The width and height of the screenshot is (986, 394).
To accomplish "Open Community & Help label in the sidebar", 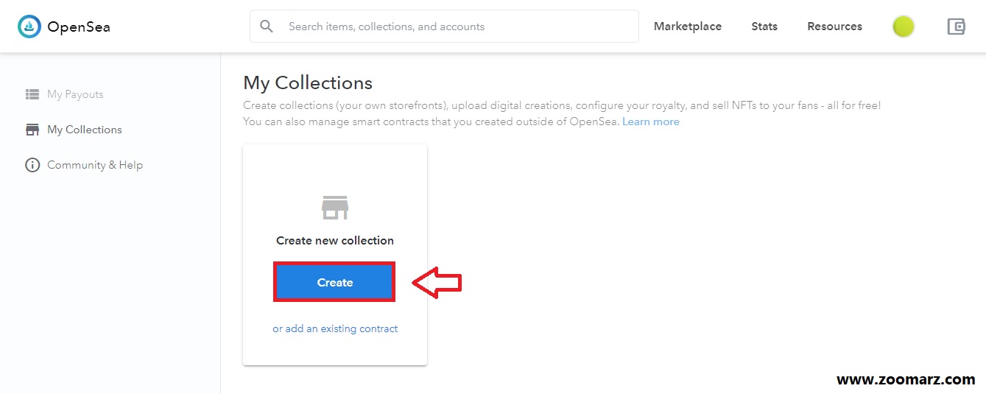I will [95, 165].
